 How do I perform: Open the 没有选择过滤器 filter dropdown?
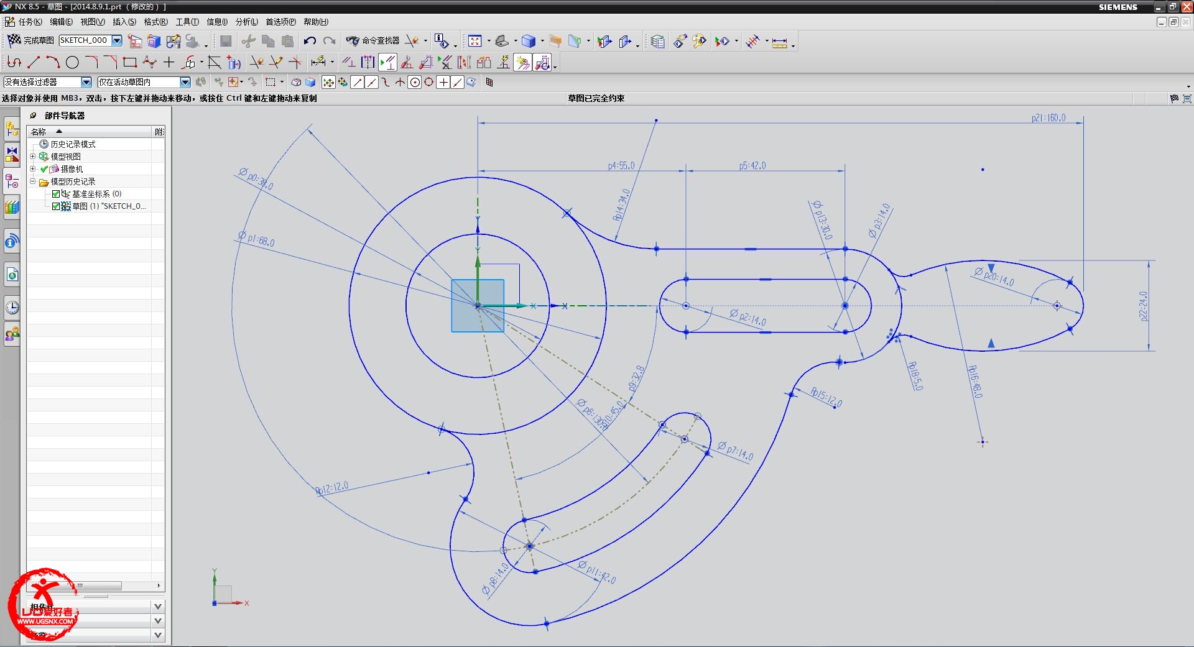pos(86,82)
